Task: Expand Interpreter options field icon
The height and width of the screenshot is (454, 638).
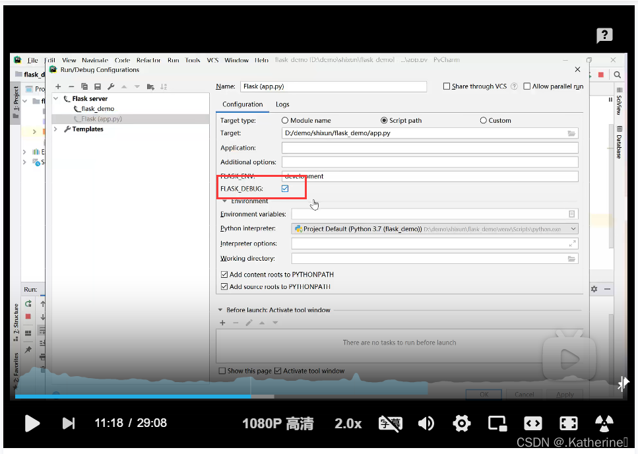Action: pyautogui.click(x=572, y=243)
